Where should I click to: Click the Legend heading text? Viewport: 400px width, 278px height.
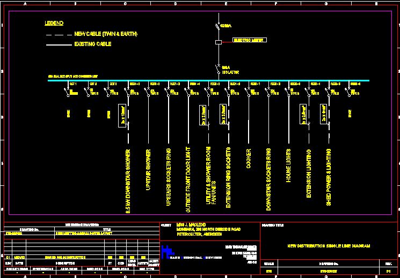54,24
